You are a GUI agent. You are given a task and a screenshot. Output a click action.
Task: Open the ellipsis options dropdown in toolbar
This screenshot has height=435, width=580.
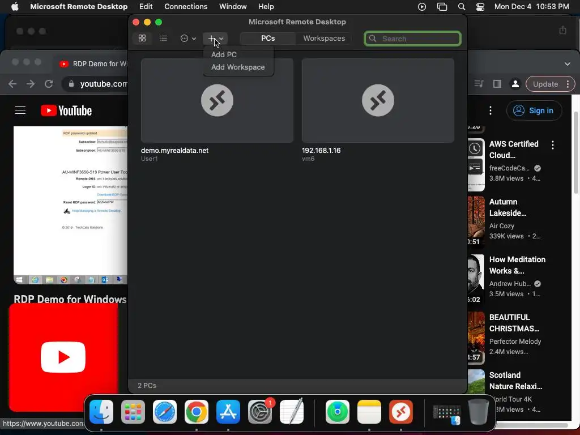pos(188,38)
